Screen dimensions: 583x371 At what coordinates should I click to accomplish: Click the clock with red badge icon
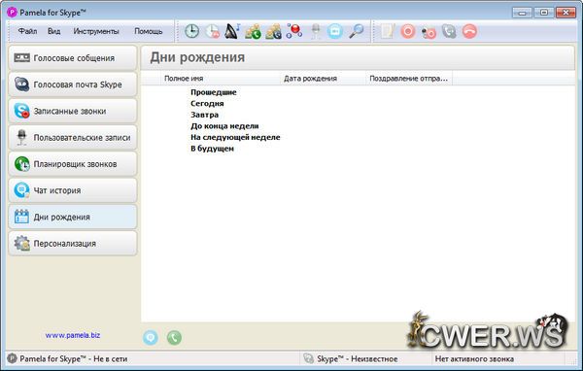[x=212, y=31]
